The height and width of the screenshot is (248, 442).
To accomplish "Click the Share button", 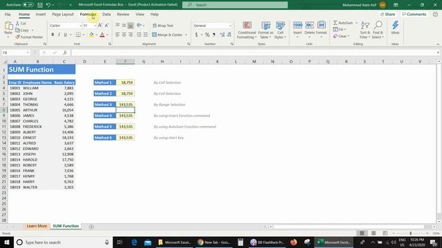I will [387, 14].
